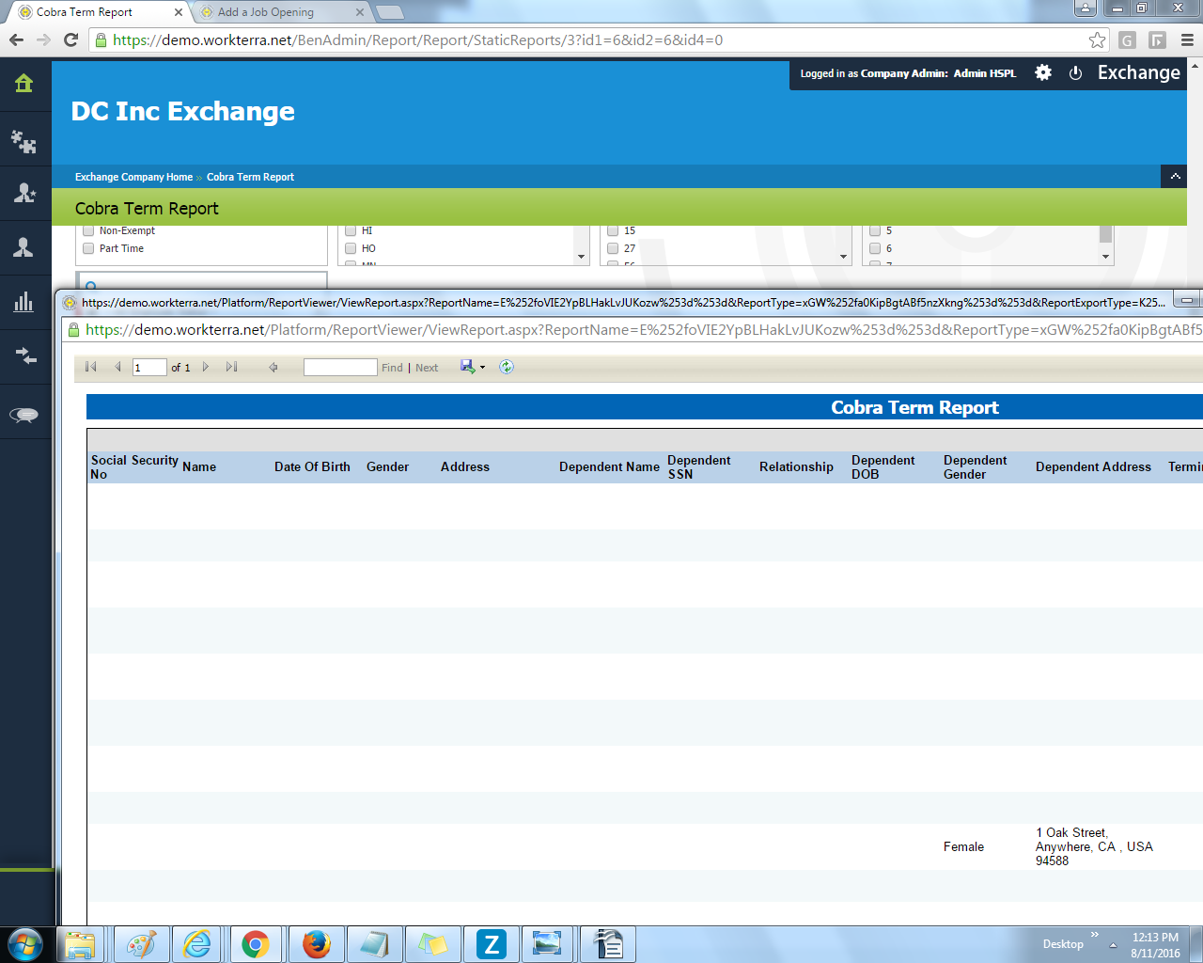Open the settings gear in header
Image resolution: width=1203 pixels, height=963 pixels.
coord(1043,73)
